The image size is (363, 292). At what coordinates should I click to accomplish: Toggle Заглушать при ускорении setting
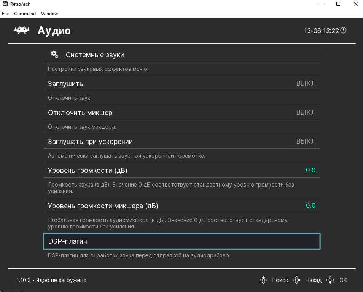pos(181,141)
